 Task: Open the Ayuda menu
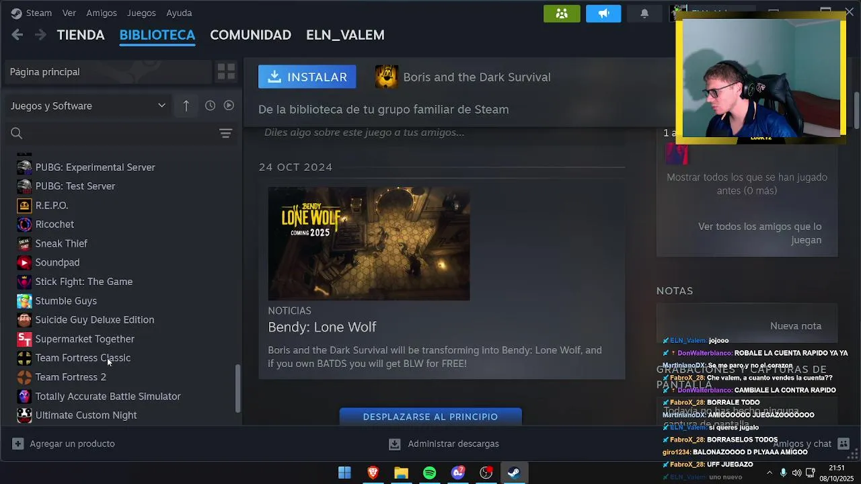pos(179,13)
